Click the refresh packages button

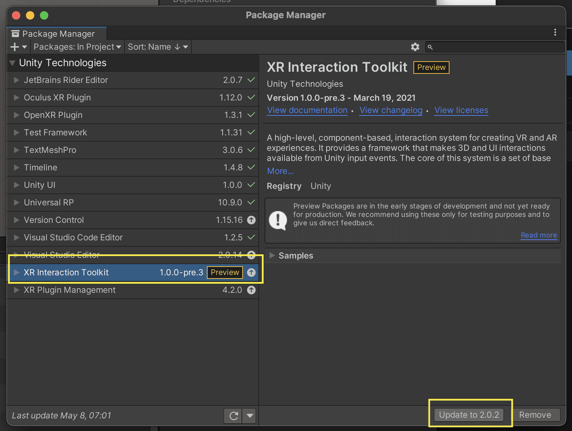233,416
